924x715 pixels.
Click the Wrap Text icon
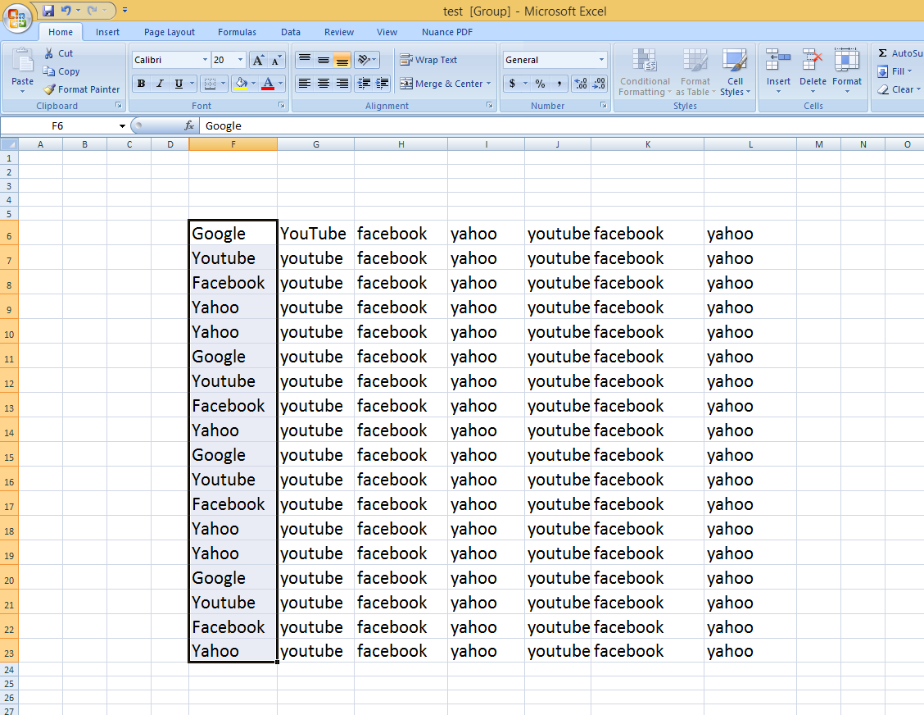click(x=406, y=59)
